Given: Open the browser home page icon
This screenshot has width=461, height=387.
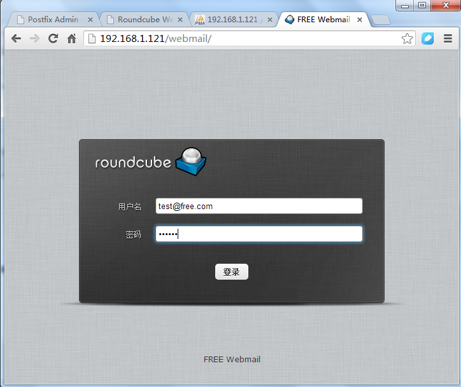Looking at the screenshot, I should [x=71, y=38].
